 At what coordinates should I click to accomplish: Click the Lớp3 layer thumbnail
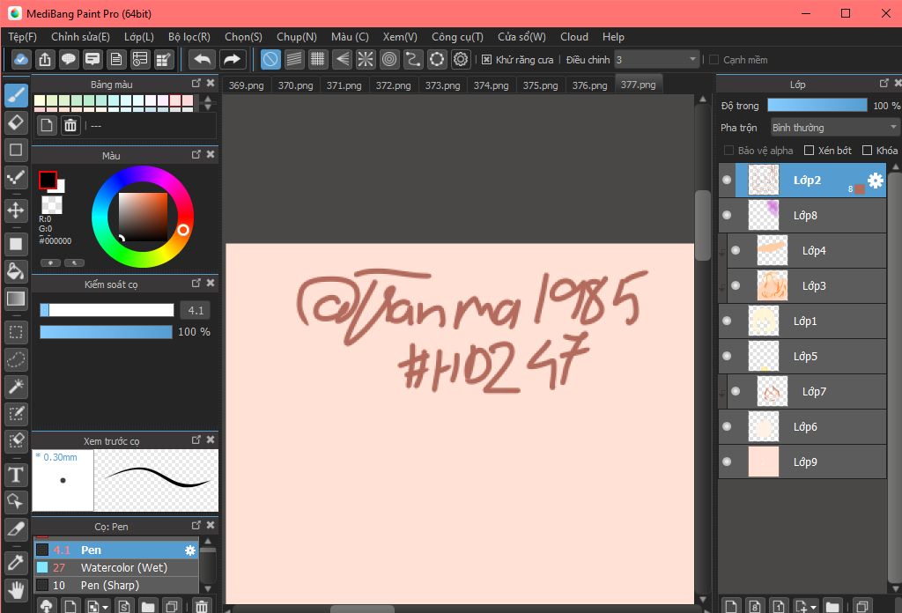pos(772,285)
